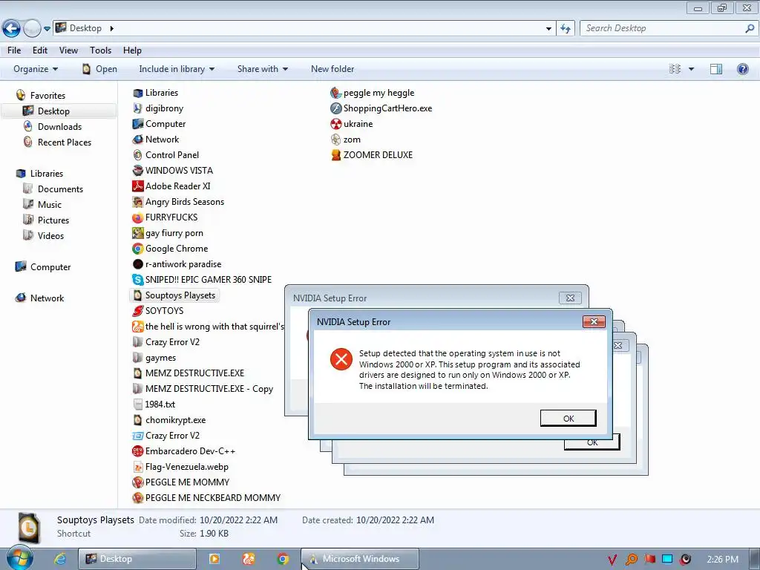Select the zom file icon
This screenshot has width=760, height=570.
tap(336, 140)
